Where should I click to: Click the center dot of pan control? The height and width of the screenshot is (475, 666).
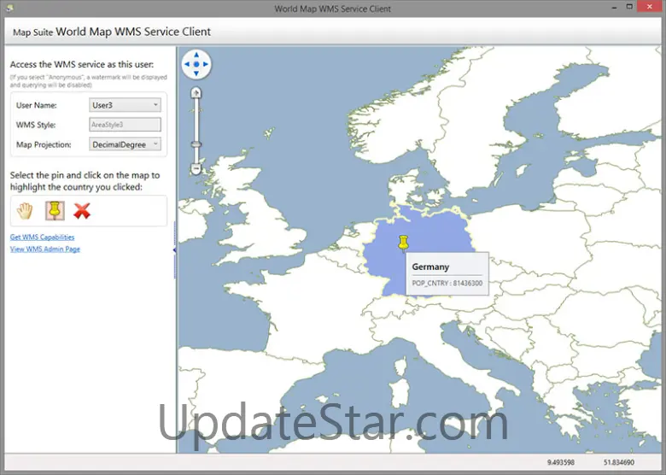click(196, 64)
